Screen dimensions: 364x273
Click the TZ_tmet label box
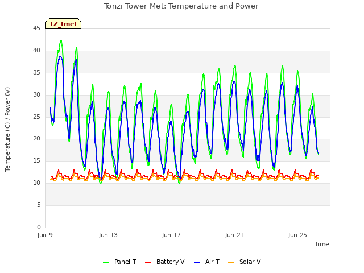click(x=63, y=24)
